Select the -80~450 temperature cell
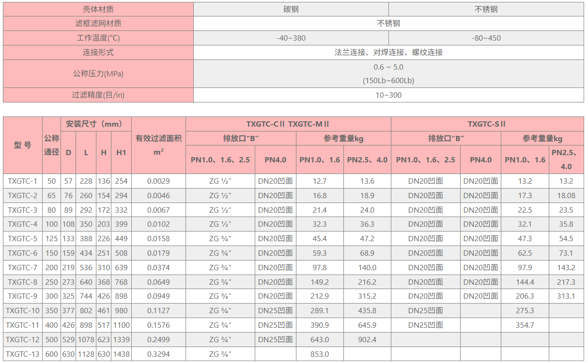Screen dimensions: 588x363 tap(486, 38)
